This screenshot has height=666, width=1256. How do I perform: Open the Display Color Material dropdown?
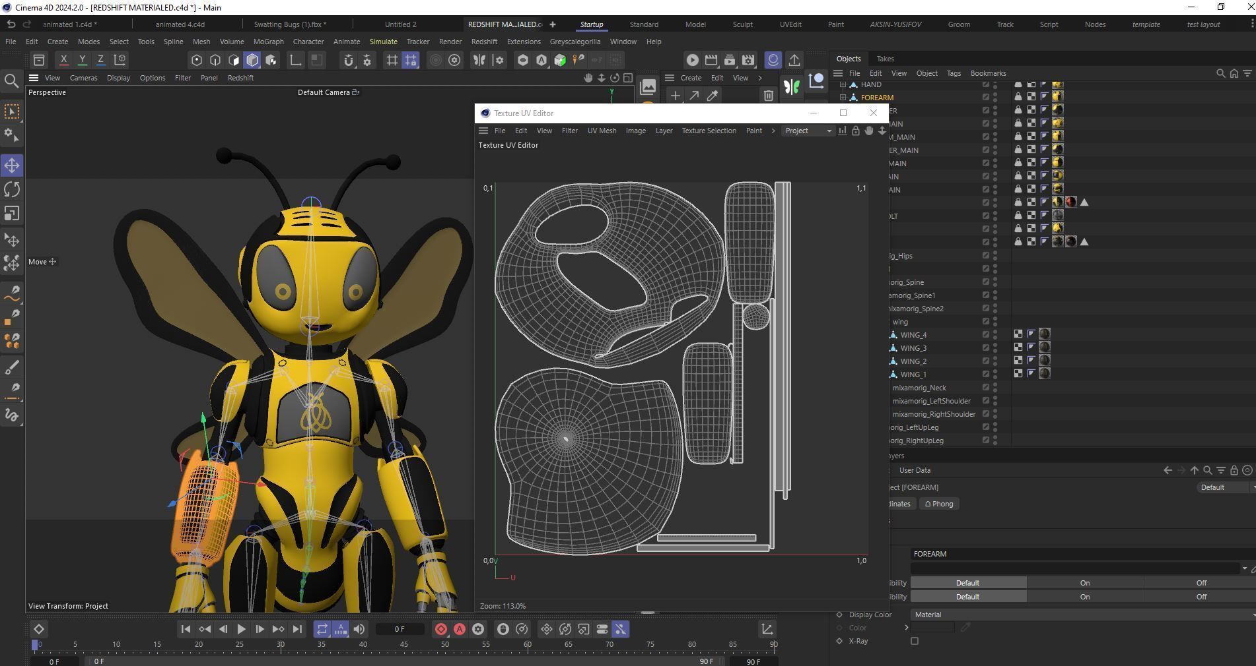pyautogui.click(x=1083, y=615)
